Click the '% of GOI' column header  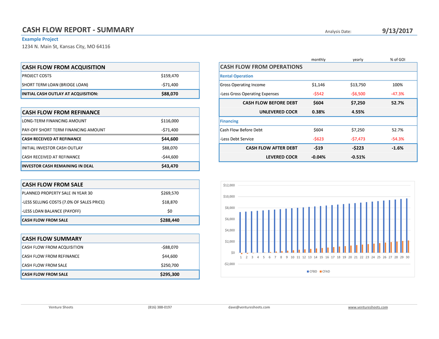point(397,59)
